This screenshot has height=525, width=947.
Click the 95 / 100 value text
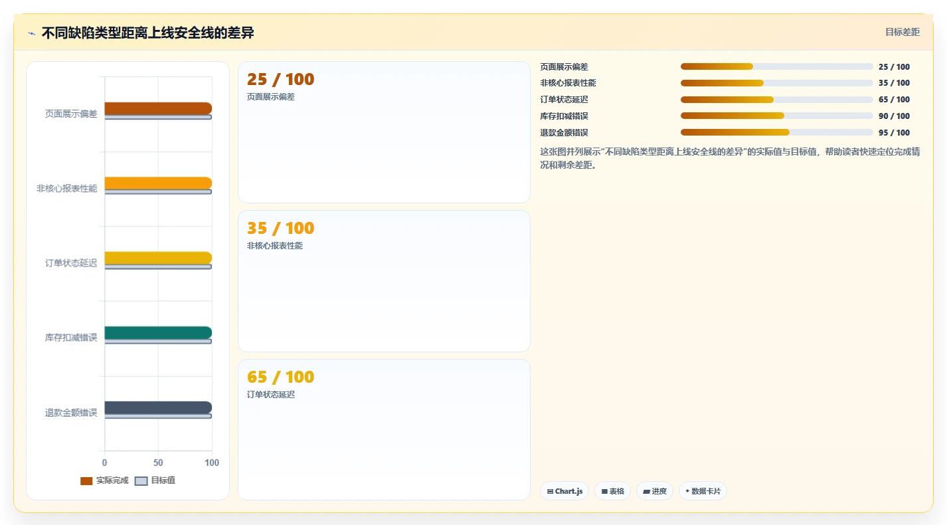coord(894,133)
